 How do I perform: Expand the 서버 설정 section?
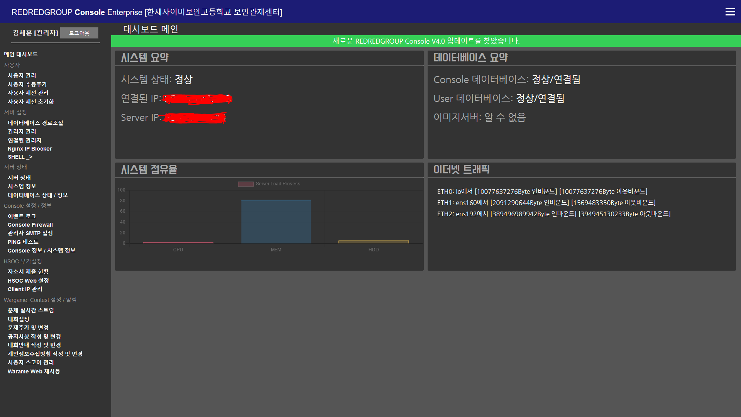(15, 112)
